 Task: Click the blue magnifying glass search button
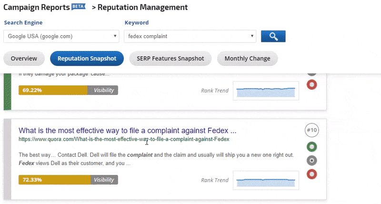(273, 36)
